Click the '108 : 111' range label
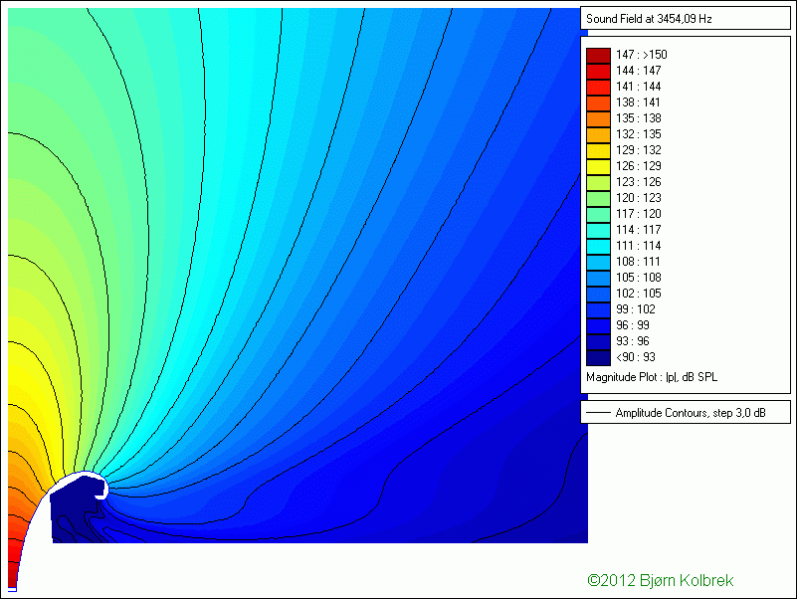Screen dimensions: 797x599 pyautogui.click(x=638, y=262)
